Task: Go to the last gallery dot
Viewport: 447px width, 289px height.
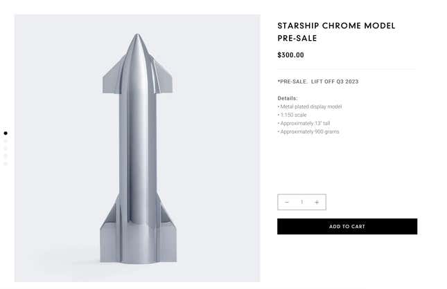Action: [x=6, y=164]
